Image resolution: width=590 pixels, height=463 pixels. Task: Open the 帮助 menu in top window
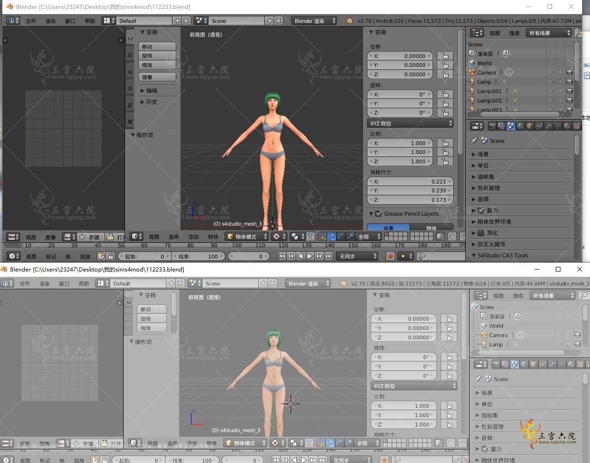[x=90, y=21]
